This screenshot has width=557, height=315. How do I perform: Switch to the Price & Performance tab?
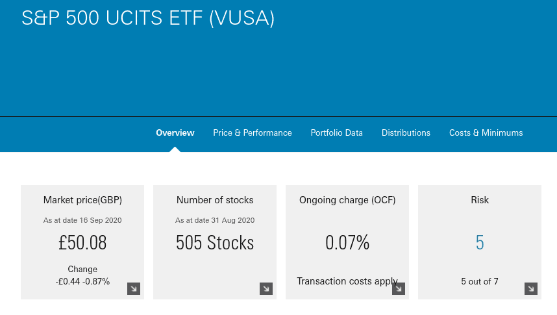[253, 133]
